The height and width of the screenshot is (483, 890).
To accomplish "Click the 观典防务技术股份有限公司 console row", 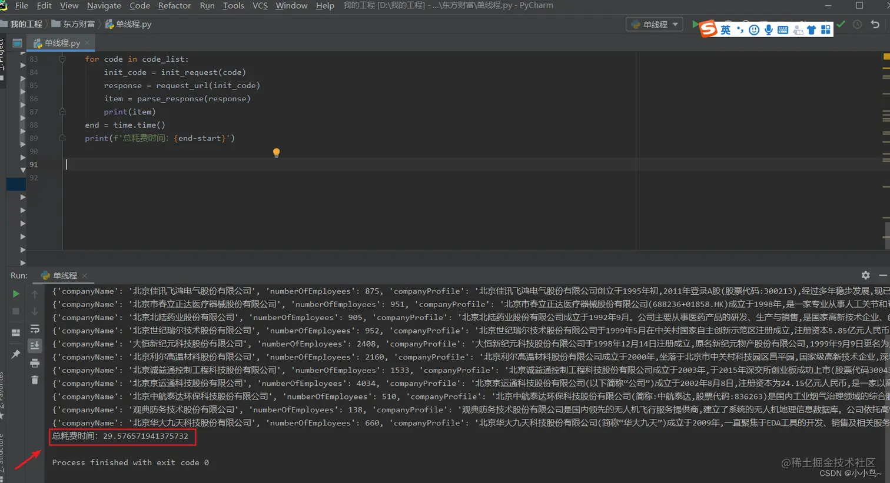I will point(471,409).
